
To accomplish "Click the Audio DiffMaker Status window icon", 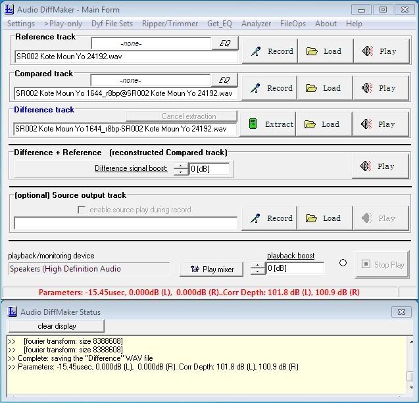I will click(x=12, y=312).
